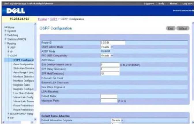Expand the RIP tree node
The width and height of the screenshot is (194, 124).
9,118
